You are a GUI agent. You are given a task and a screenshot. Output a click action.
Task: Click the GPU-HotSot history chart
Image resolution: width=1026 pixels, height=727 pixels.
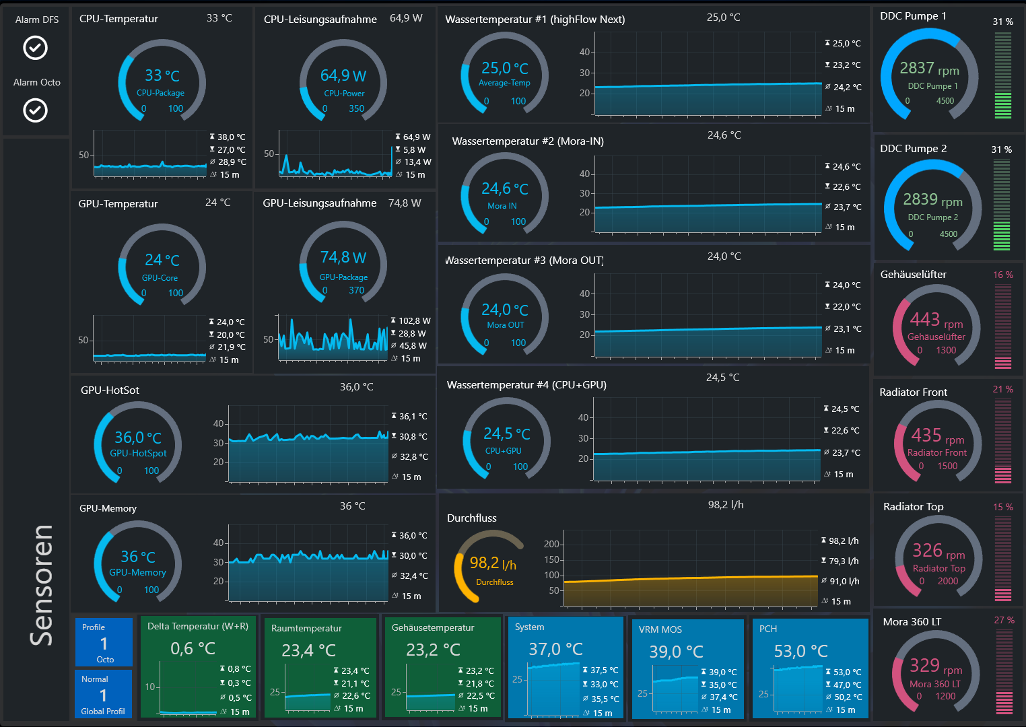(x=308, y=444)
